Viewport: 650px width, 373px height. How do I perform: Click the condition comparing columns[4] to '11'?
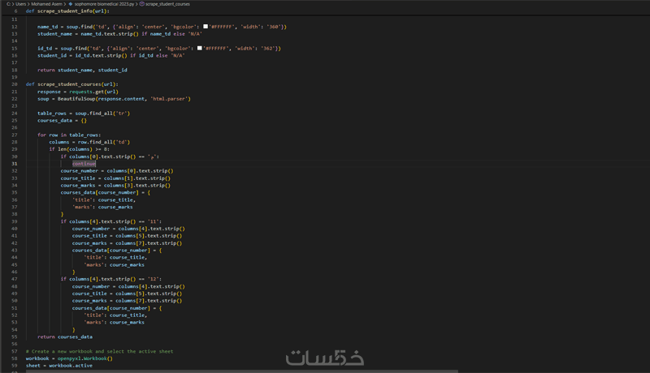(111, 221)
